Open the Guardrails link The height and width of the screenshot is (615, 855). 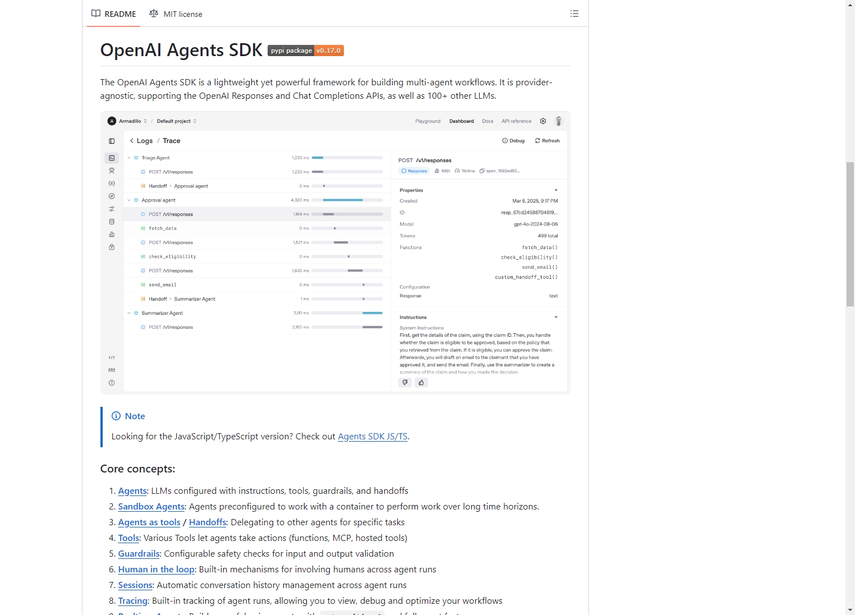(139, 554)
